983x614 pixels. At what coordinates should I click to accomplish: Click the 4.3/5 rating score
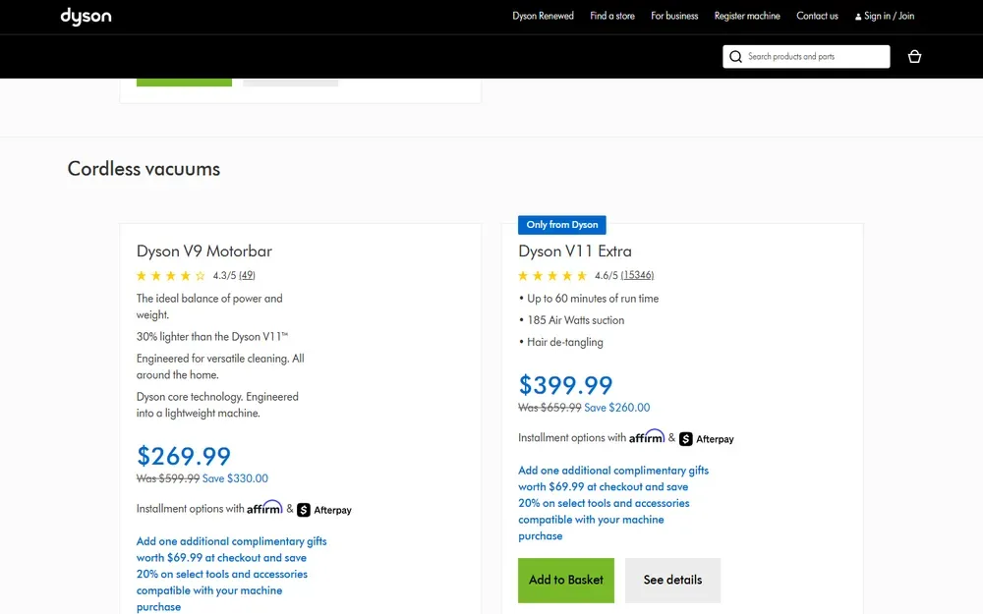tap(224, 276)
